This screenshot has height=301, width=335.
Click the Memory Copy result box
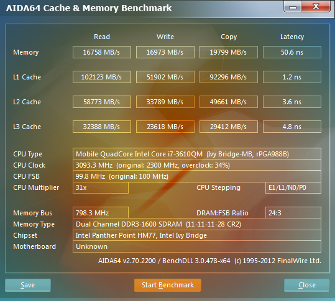click(x=229, y=52)
